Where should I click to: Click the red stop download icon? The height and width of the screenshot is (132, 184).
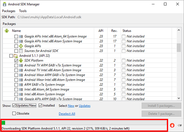[x=172, y=125]
